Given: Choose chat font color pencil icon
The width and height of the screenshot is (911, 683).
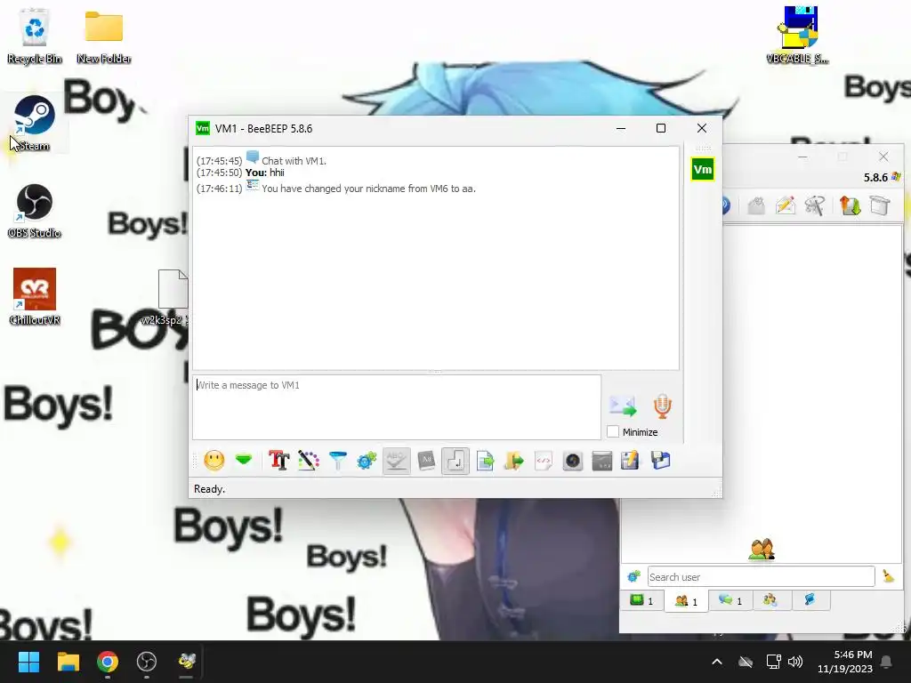Looking at the screenshot, I should [x=309, y=461].
